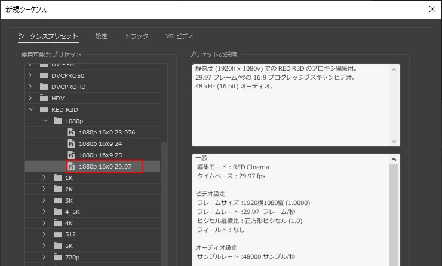442x266 pixels.
Task: Select the HDV folder label
Action: (58, 98)
